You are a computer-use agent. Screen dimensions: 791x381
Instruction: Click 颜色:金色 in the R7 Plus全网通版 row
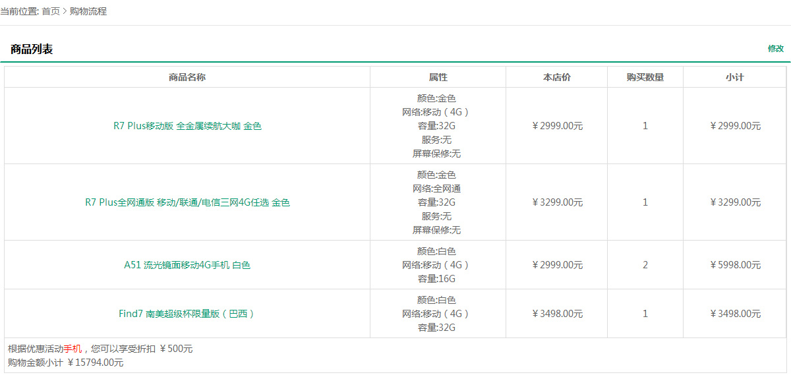[436, 175]
